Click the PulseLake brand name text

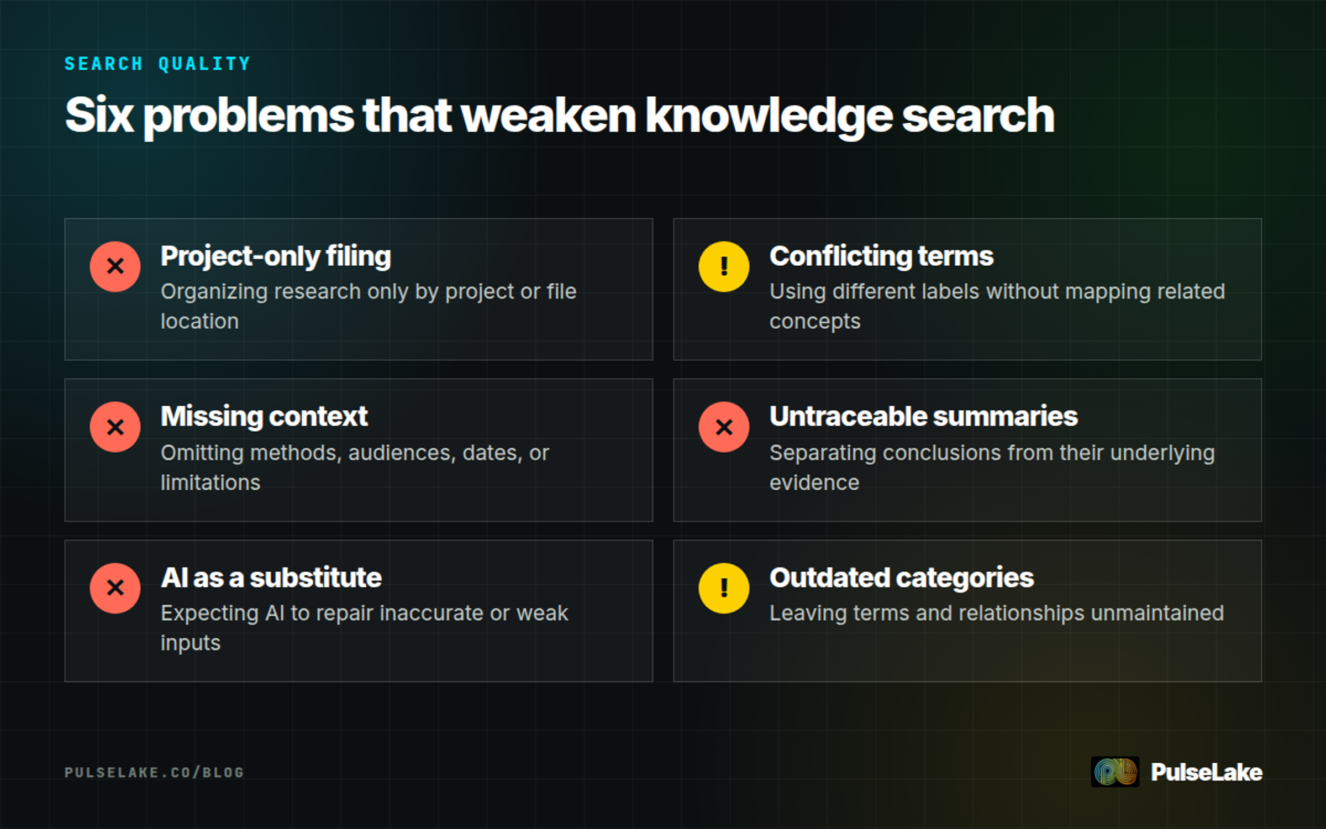coord(1207,772)
